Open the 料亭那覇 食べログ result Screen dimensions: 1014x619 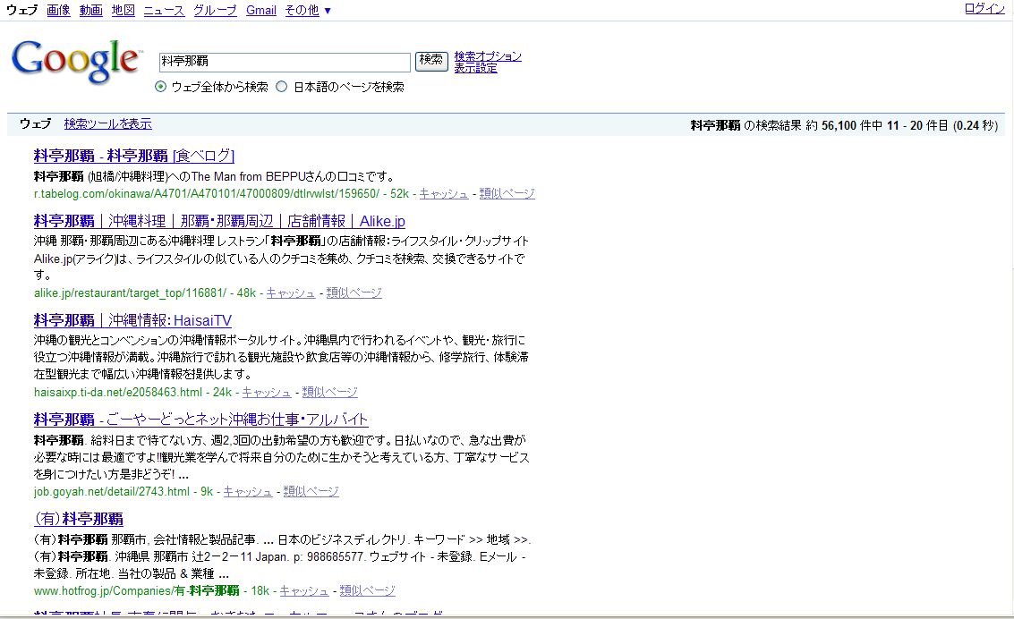click(x=134, y=156)
